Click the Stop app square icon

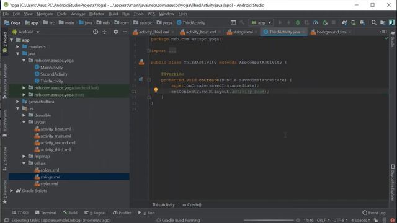334,23
